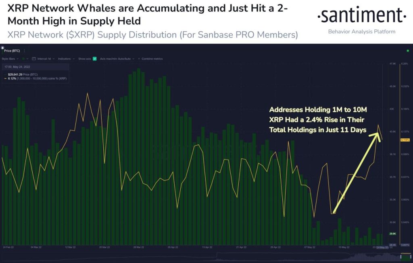413x263 pixels.
Task: Click the 6.119% yellow axis value tag
Action: click(405, 140)
